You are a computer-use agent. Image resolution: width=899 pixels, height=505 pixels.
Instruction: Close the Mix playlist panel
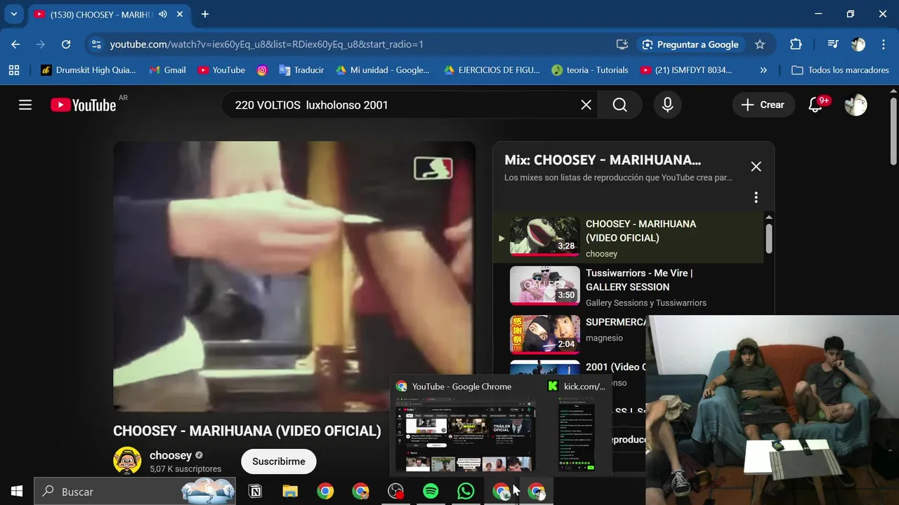tap(756, 166)
